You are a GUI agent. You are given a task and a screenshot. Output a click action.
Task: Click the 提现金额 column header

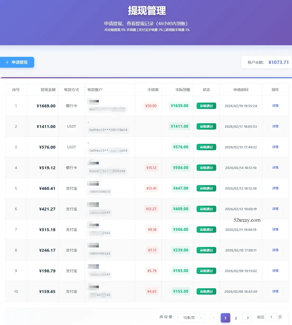[x=48, y=90]
